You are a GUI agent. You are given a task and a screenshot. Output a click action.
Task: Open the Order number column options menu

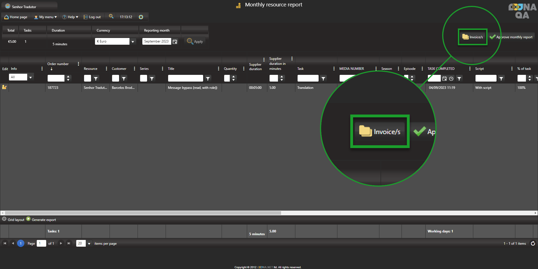78,64
